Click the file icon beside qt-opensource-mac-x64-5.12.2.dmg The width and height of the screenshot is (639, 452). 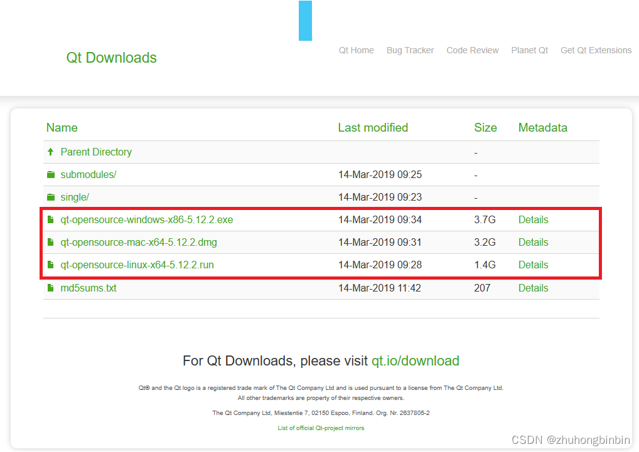coord(51,242)
